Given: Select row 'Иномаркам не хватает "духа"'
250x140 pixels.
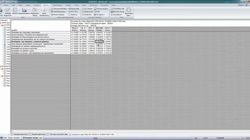Looking at the screenshot, I should point(41,51).
